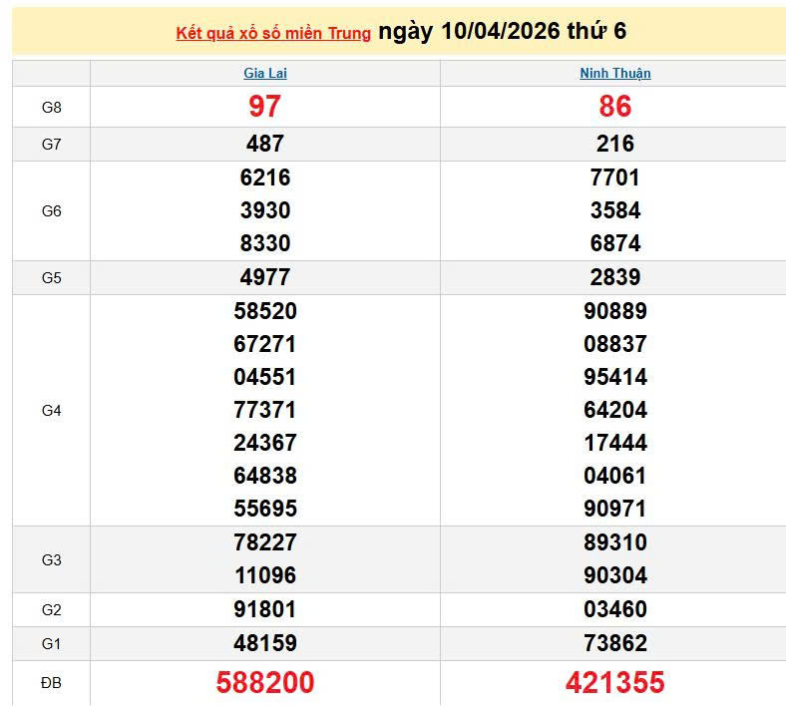Viewport: 786px width, 706px height.
Task: Select Gia Lai G8 result 97
Action: click(265, 107)
